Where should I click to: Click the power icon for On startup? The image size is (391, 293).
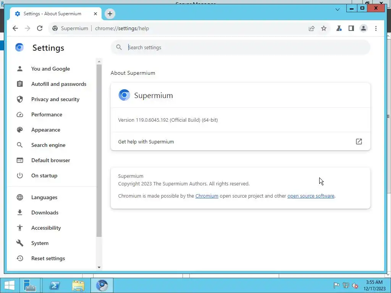(x=20, y=175)
